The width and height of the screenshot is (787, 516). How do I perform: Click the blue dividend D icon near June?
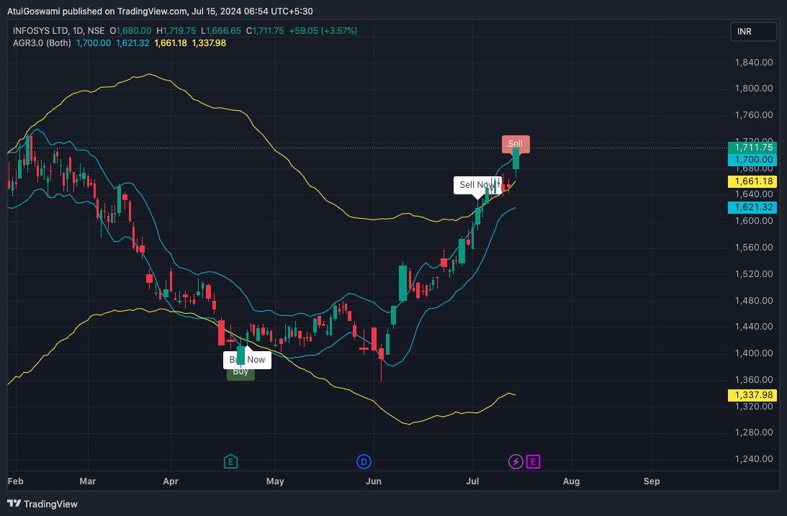pyautogui.click(x=364, y=461)
